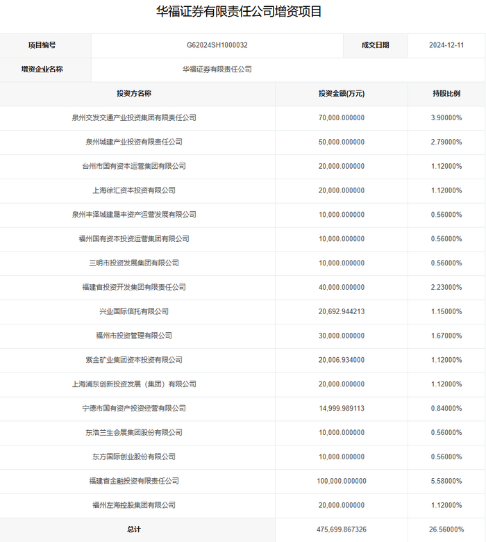Click share ratio 1.67000%

point(446,336)
